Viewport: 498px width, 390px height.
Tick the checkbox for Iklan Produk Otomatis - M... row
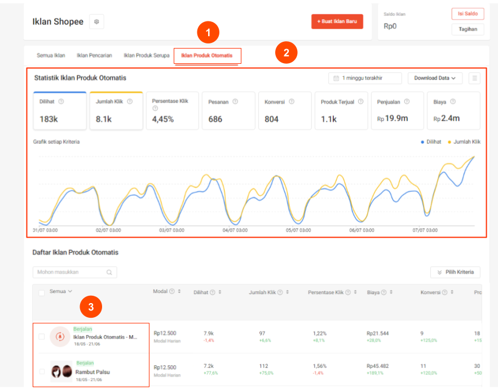tap(42, 336)
